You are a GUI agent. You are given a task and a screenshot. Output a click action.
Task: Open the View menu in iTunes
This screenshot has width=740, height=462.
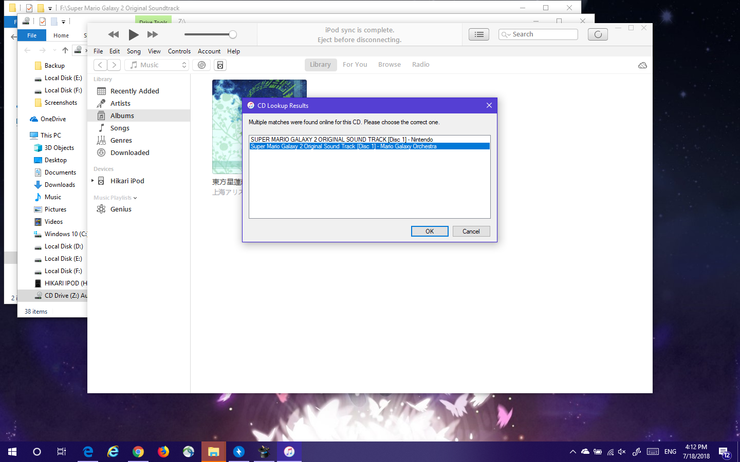[x=154, y=51]
